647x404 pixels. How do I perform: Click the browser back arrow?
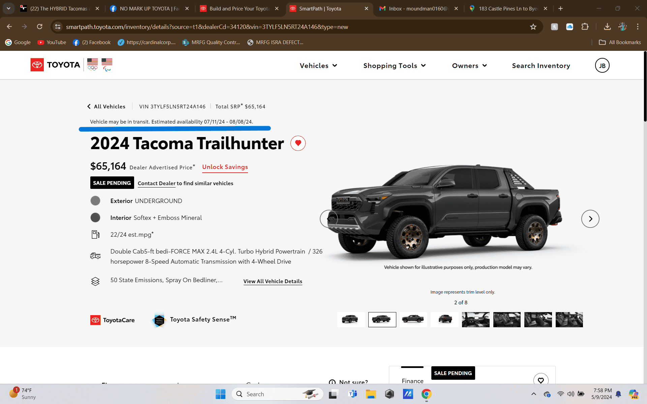tap(9, 27)
